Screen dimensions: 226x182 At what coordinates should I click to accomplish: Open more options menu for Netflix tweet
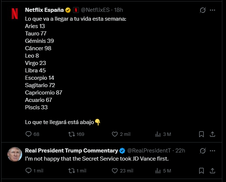click(x=212, y=10)
